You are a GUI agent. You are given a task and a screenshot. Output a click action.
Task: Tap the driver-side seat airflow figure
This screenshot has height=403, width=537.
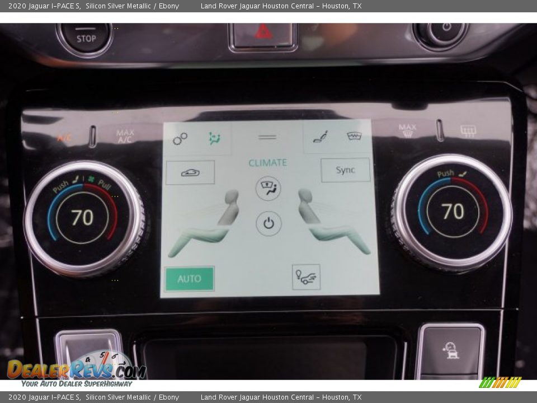[x=205, y=223]
